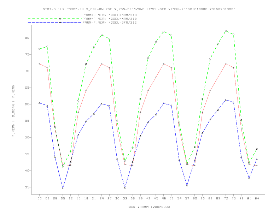This screenshot has height=216, width=280.
Task: Click y-axis tick value 65
Action: pos(27,88)
